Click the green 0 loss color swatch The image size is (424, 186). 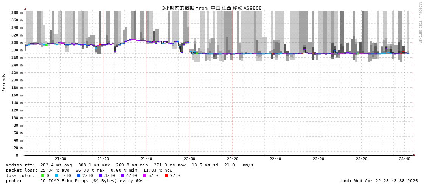[42, 175]
